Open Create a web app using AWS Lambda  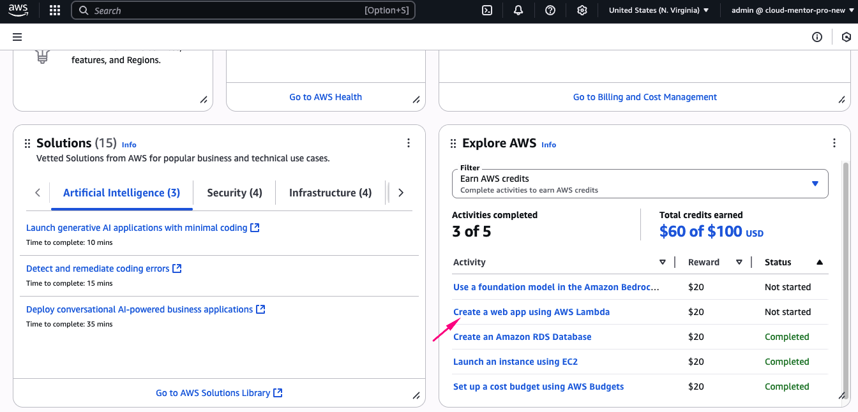pyautogui.click(x=531, y=312)
